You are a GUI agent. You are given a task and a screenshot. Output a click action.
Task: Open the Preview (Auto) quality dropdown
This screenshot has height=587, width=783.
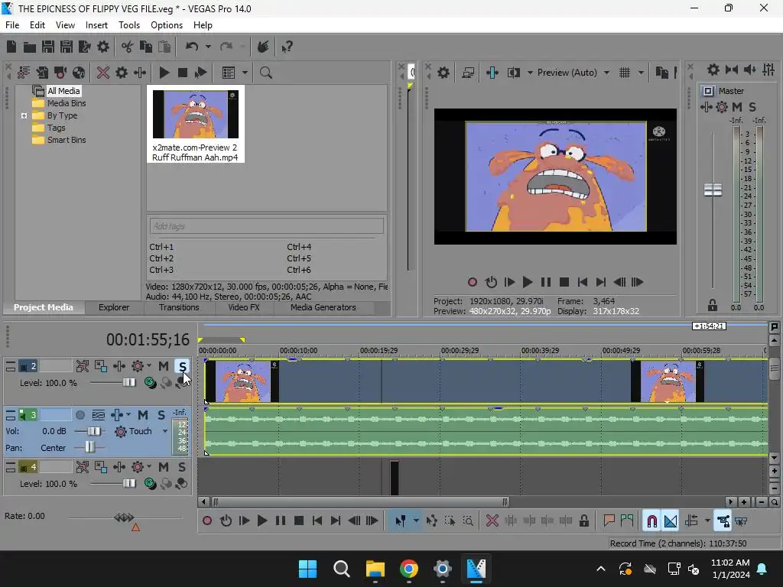(606, 73)
